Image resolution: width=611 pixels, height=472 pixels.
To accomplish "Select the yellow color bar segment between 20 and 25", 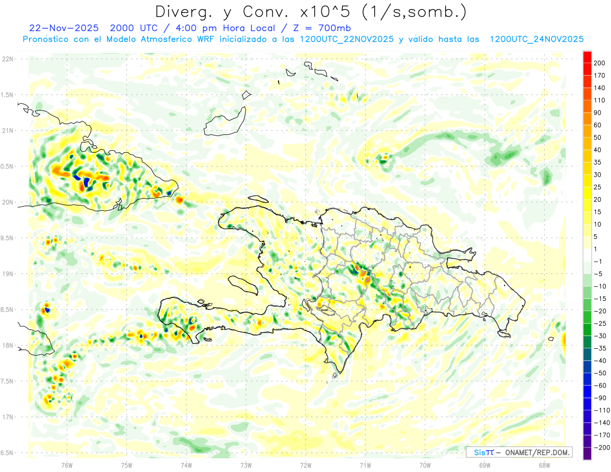I will click(587, 193).
